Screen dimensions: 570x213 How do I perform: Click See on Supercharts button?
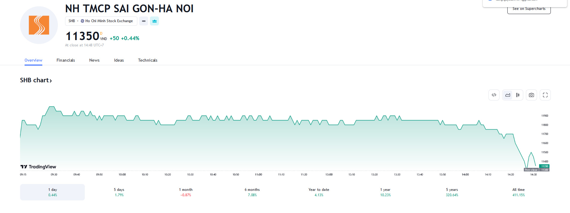(529, 9)
